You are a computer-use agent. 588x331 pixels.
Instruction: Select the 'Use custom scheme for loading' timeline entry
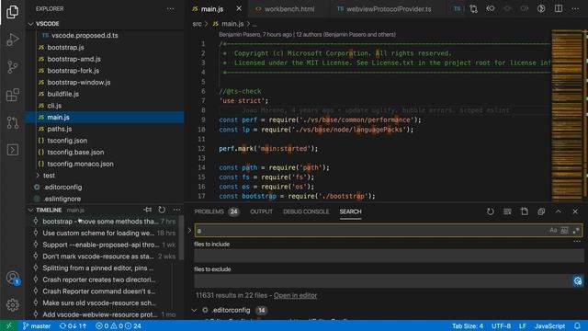[x=103, y=233]
